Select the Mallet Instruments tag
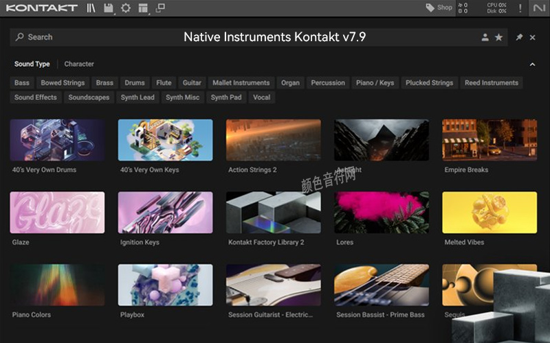 pos(241,83)
